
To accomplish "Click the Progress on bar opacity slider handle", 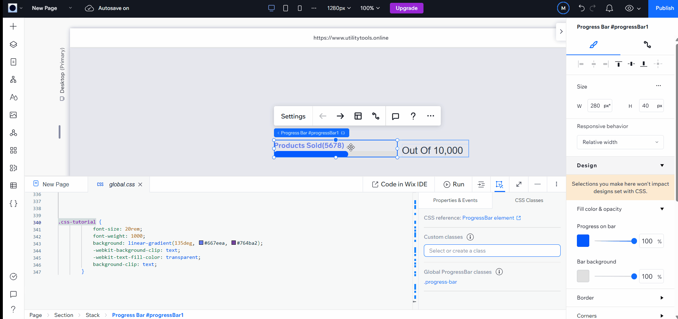I will click(634, 241).
